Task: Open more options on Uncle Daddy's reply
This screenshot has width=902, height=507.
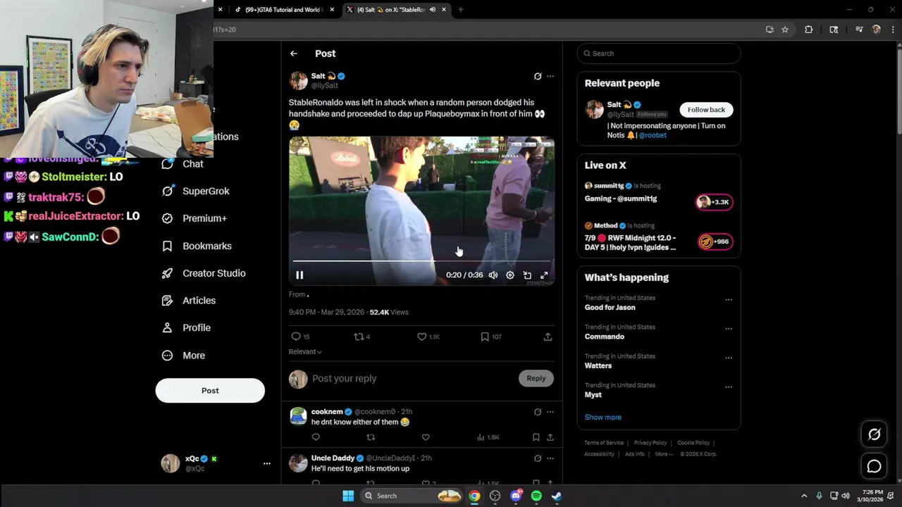Action: [x=550, y=458]
